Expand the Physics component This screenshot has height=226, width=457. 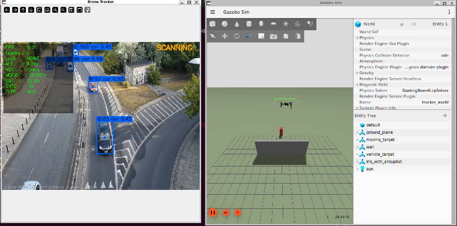(357, 38)
